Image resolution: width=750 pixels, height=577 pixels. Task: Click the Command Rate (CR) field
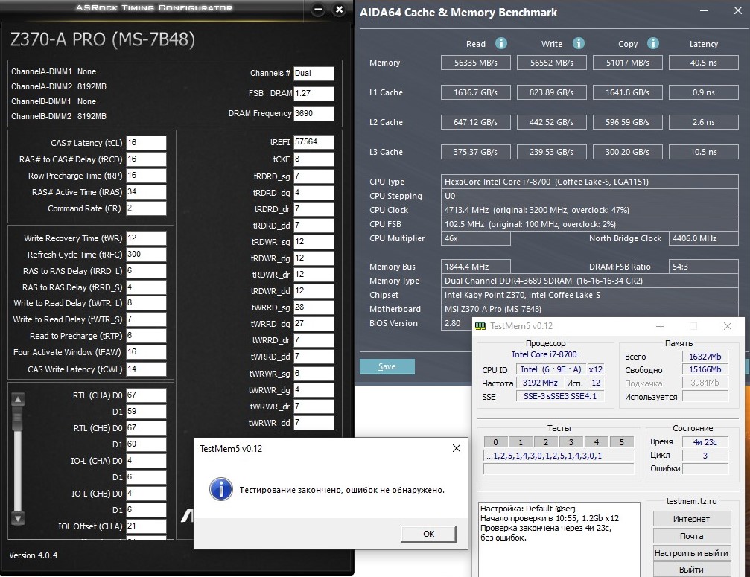click(x=146, y=208)
